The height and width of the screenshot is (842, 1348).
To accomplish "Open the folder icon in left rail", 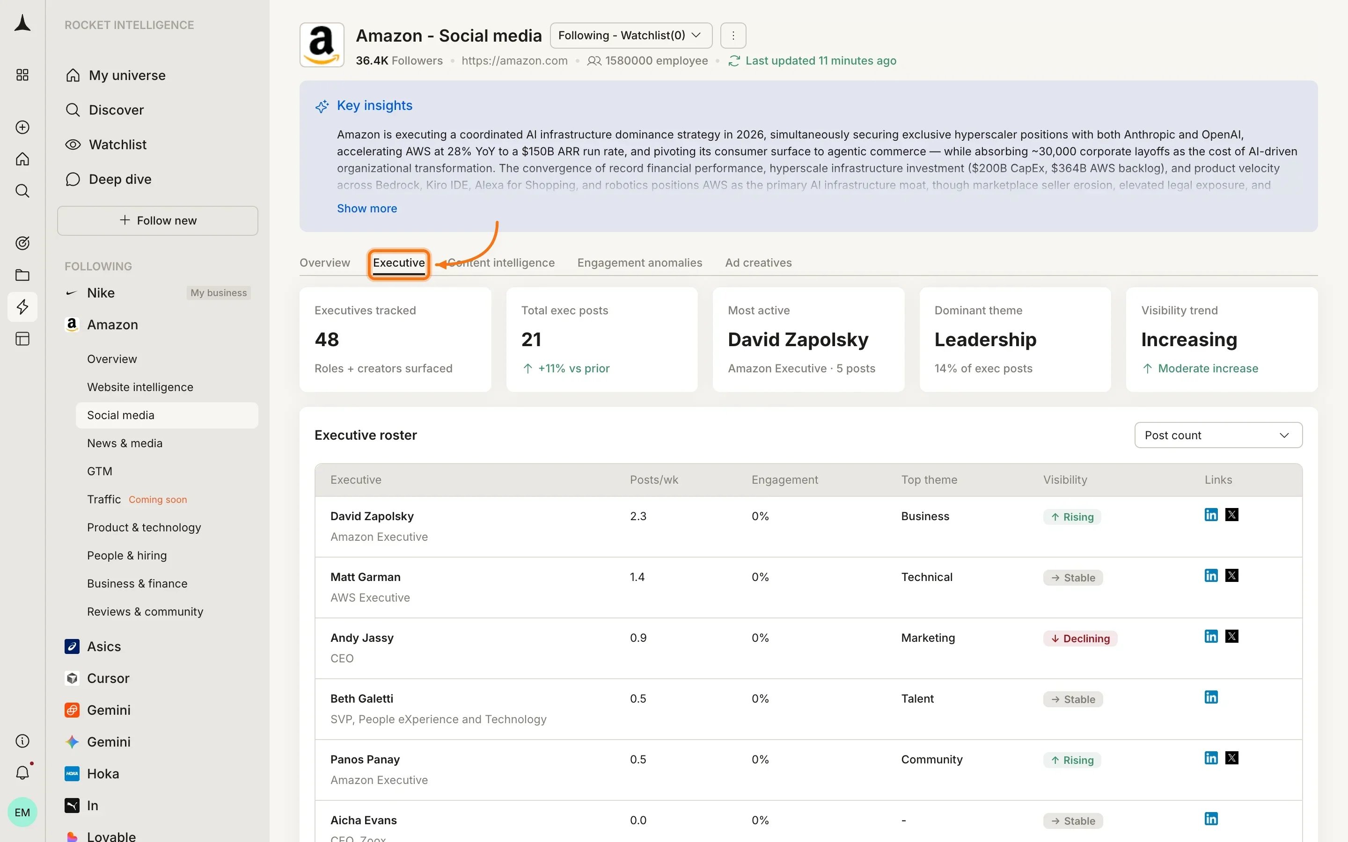I will pos(22,275).
